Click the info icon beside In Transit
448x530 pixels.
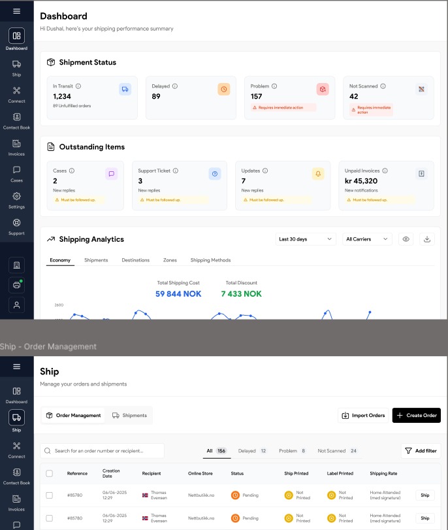(78, 86)
